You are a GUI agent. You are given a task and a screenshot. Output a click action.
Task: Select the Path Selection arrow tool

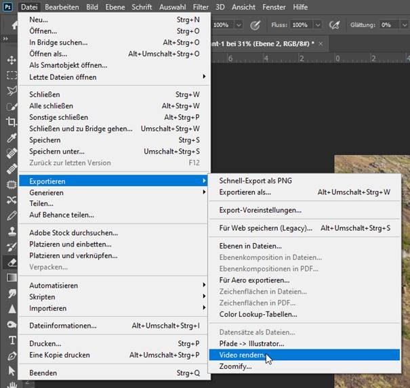tap(12, 371)
